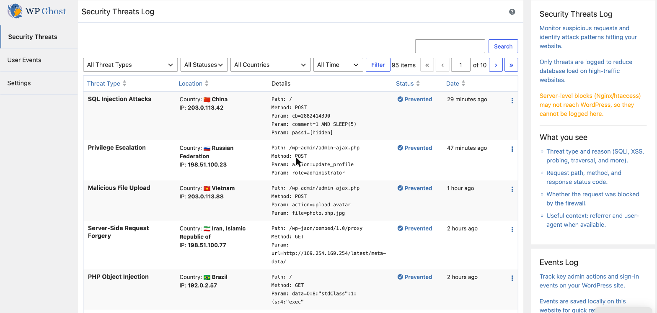Open the Settings sidebar tab
This screenshot has width=657, height=313.
point(39,83)
